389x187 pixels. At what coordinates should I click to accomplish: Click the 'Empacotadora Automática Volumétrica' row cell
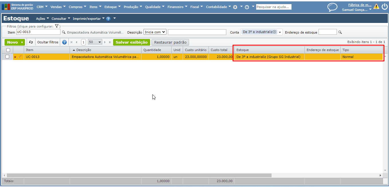(x=105, y=57)
